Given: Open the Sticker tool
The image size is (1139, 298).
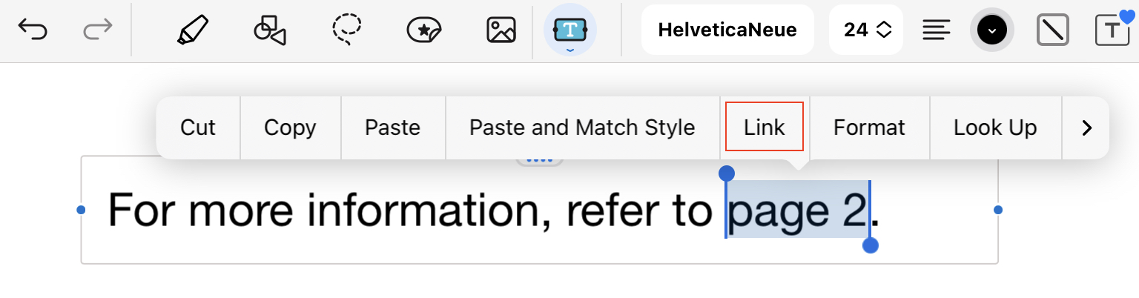Looking at the screenshot, I should (x=425, y=30).
